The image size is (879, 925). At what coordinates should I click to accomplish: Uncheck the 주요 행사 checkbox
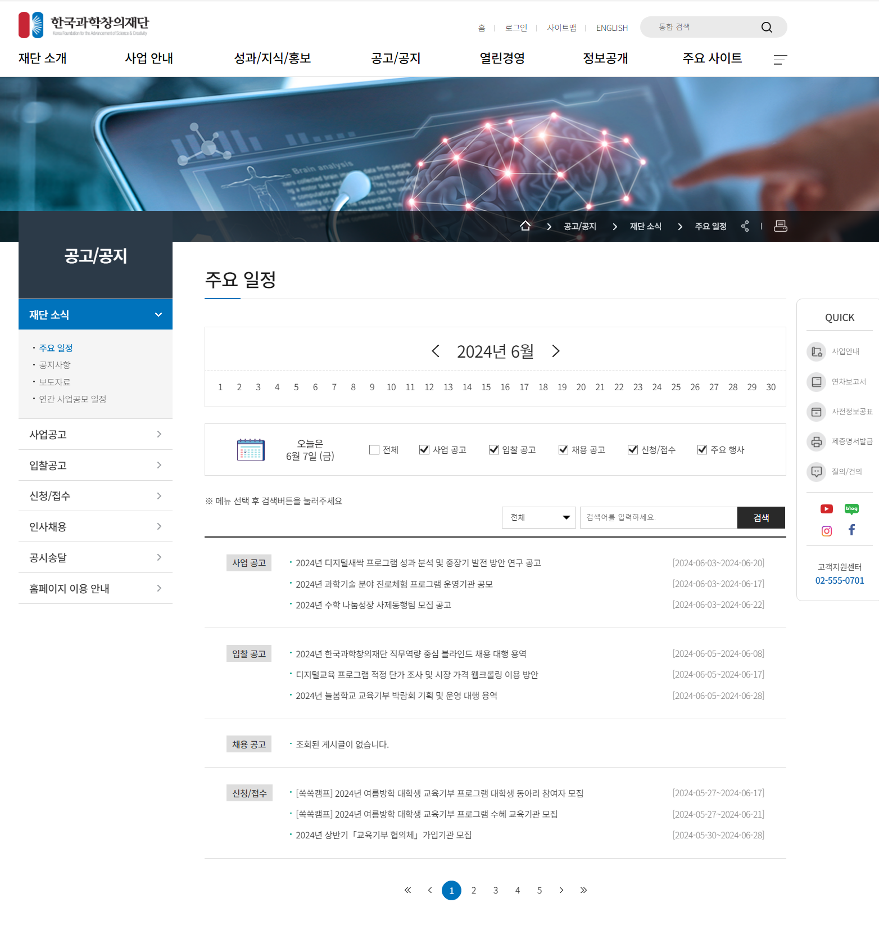click(703, 450)
